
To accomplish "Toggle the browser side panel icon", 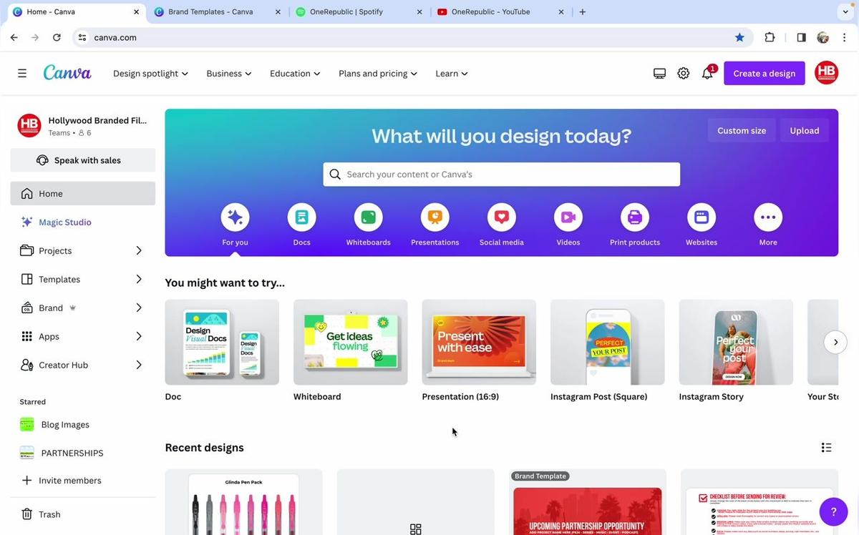I will pyautogui.click(x=801, y=37).
